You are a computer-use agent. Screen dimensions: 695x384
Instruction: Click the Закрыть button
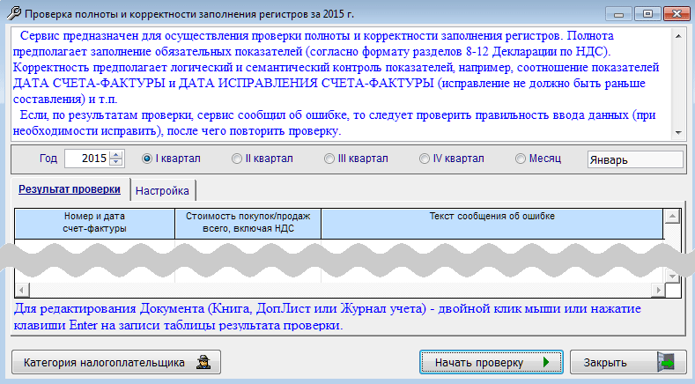pos(628,362)
